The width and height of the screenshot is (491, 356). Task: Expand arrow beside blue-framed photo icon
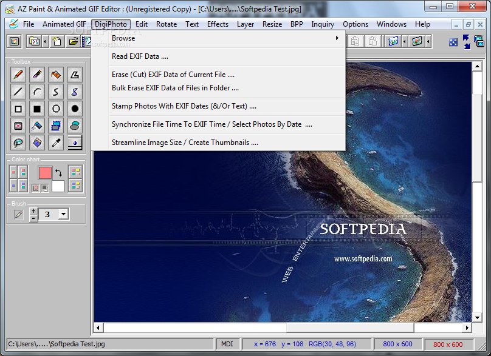pos(405,41)
